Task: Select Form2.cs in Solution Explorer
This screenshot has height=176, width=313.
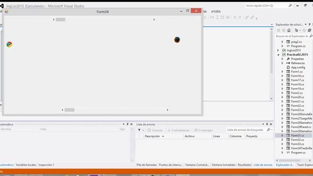Action: 297,93
